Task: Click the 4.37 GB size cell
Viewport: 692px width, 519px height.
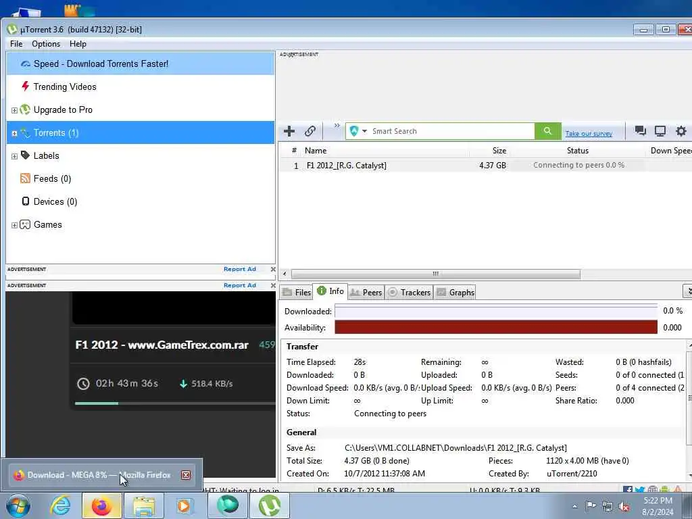Action: coord(493,166)
